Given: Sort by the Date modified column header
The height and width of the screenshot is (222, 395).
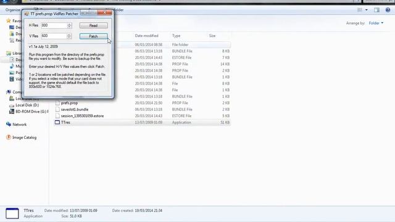Looking at the screenshot, I should (147, 36).
